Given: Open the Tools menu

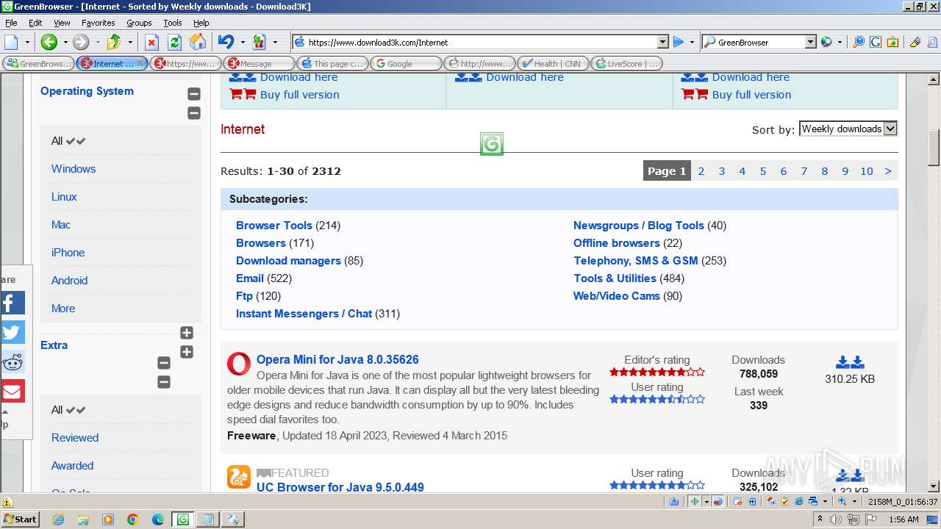Looking at the screenshot, I should pos(173,23).
